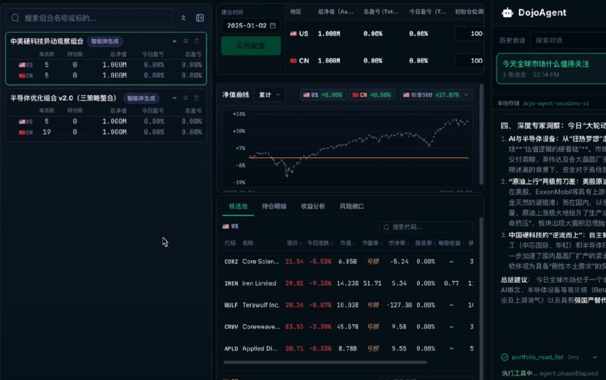The height and width of the screenshot is (380, 606).
Task: Click the search magnifier in the portfolio search box
Action: point(15,18)
